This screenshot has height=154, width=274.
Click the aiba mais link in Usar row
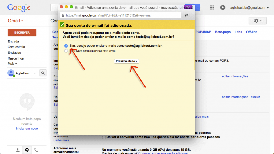202,117
